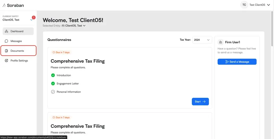Click the Send a Message button
This screenshot has width=274, height=139.
point(237,62)
